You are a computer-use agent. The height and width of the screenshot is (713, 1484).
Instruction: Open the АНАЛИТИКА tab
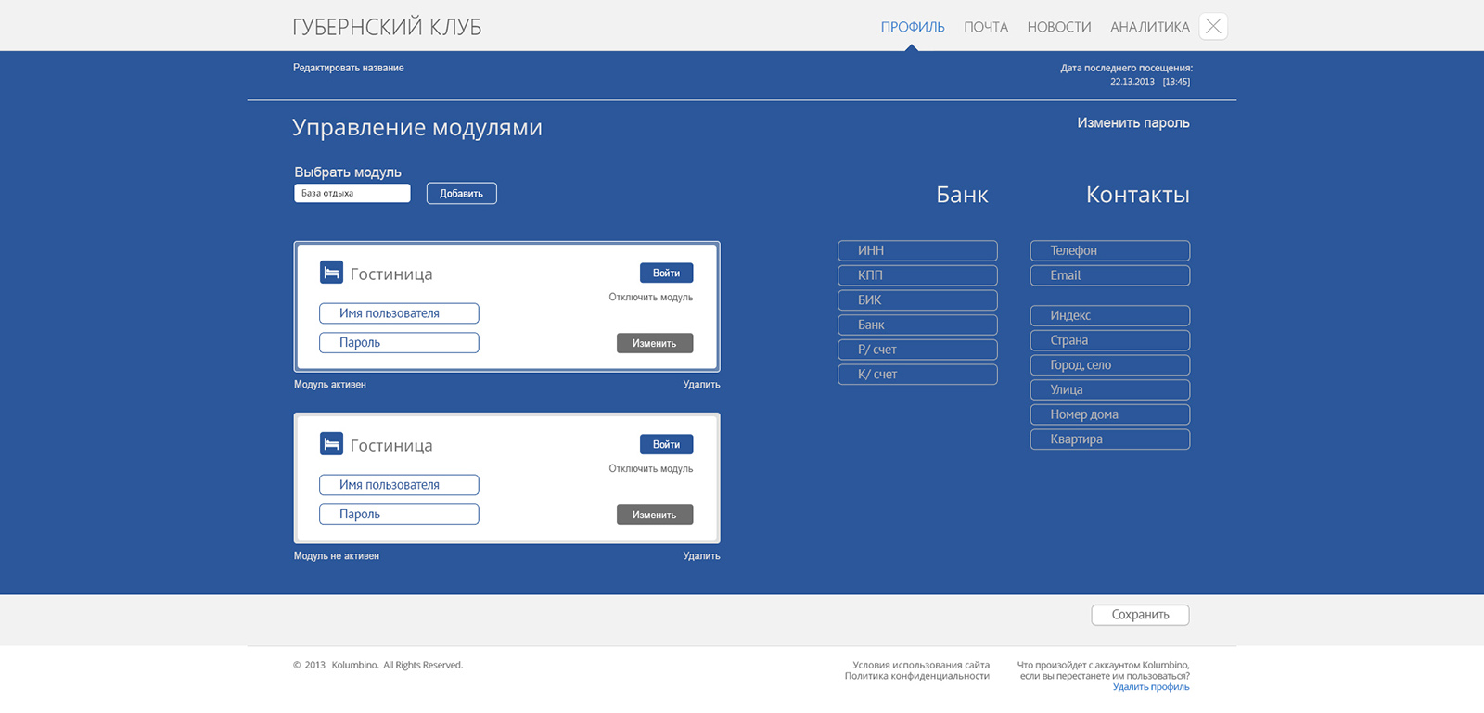coord(1150,27)
